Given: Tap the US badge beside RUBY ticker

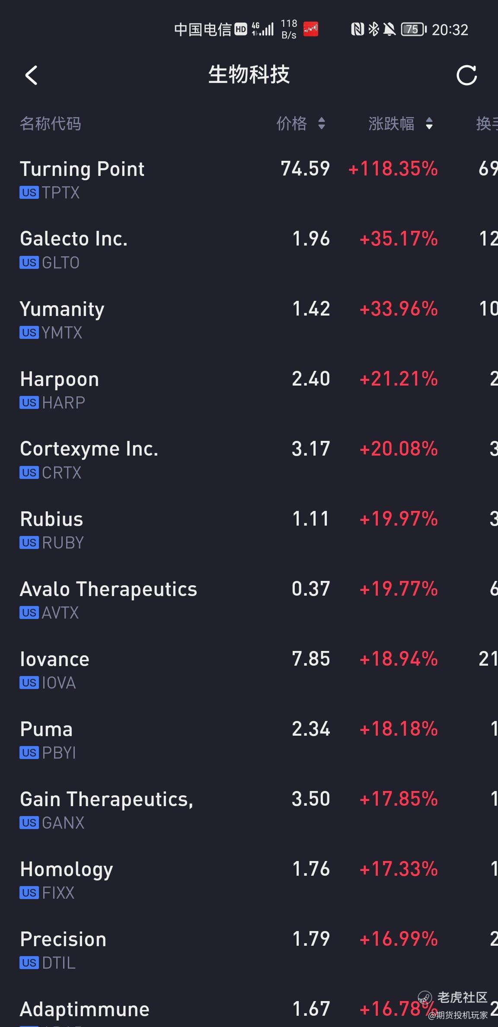Looking at the screenshot, I should (29, 543).
